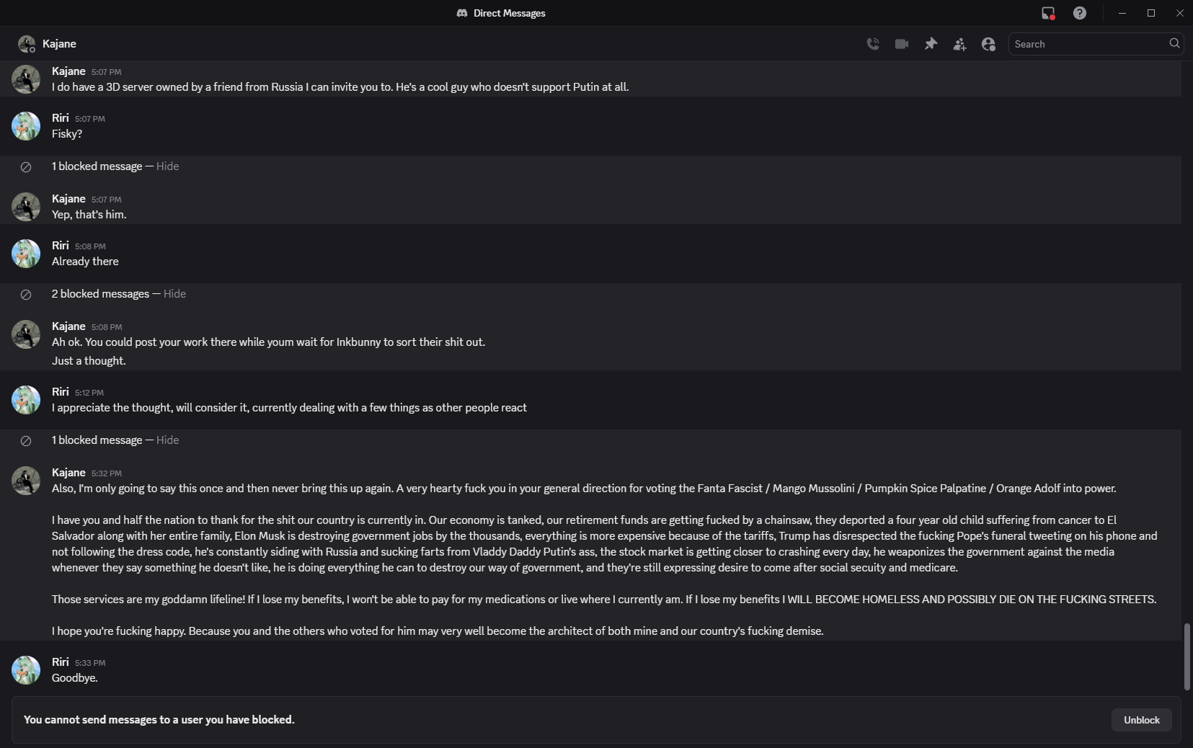Maximize the Discord window

click(1151, 13)
